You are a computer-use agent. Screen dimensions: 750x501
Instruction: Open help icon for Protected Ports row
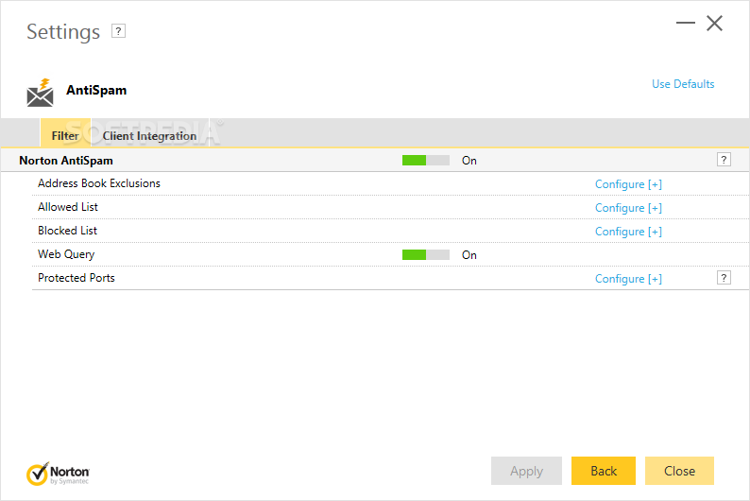(724, 278)
